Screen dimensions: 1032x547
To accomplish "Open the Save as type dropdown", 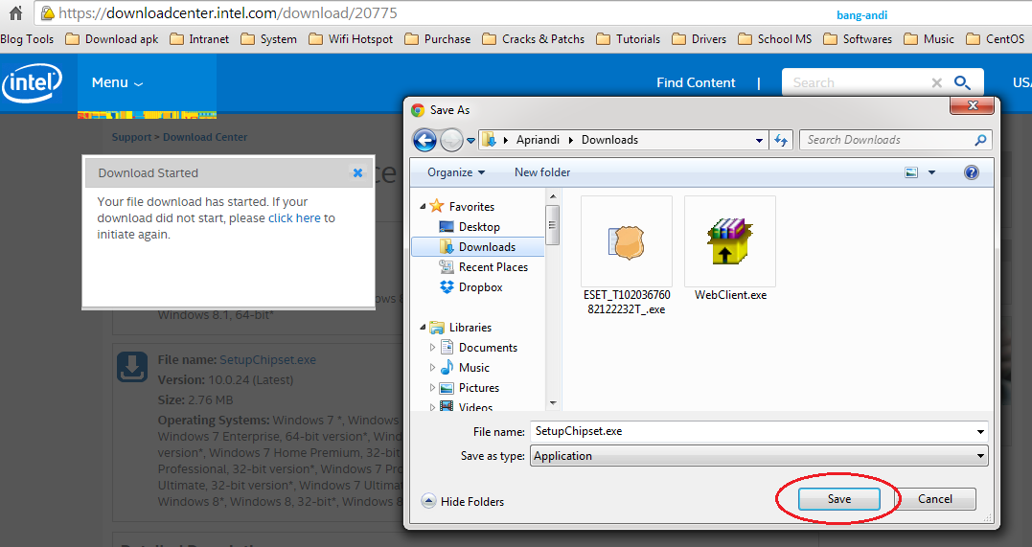I will click(x=759, y=455).
